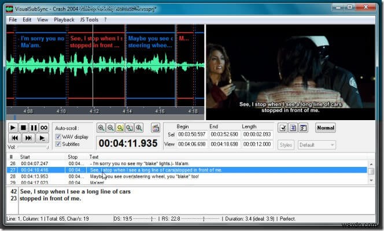Open the File menu

tap(13, 20)
